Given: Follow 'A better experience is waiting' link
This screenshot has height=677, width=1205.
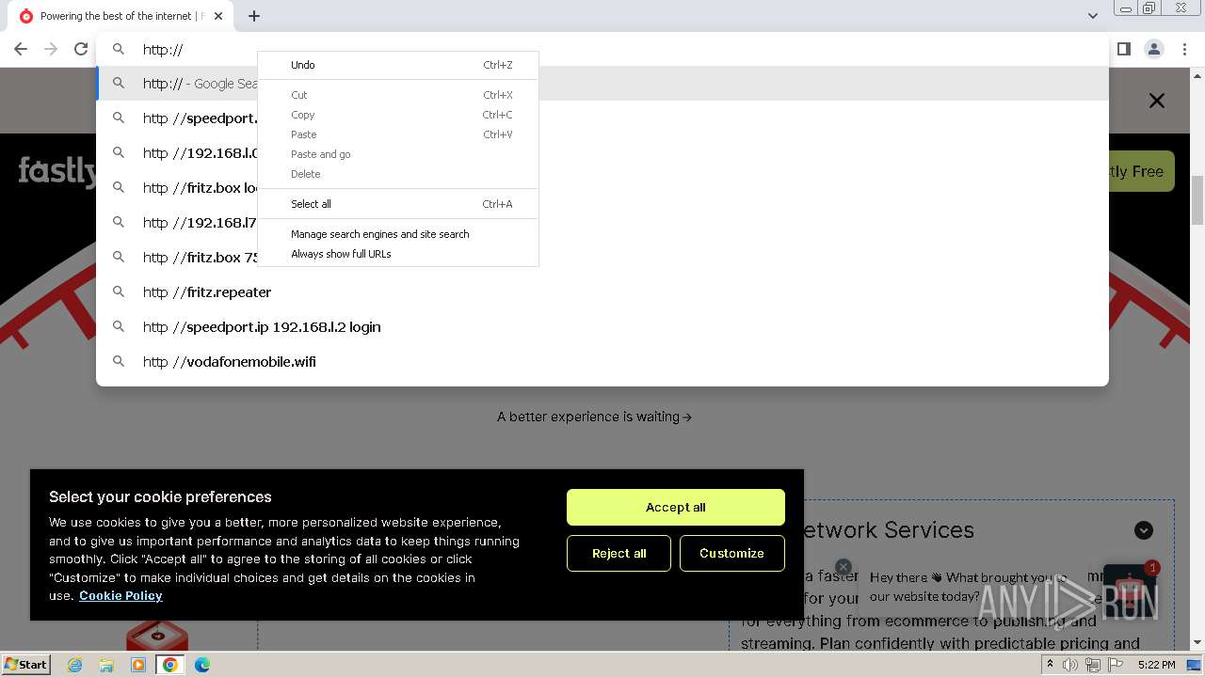Looking at the screenshot, I should [594, 417].
